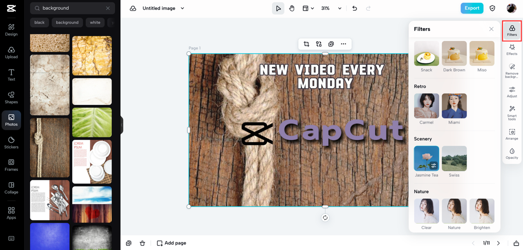Open the Upload panel
The width and height of the screenshot is (523, 250).
point(11,53)
